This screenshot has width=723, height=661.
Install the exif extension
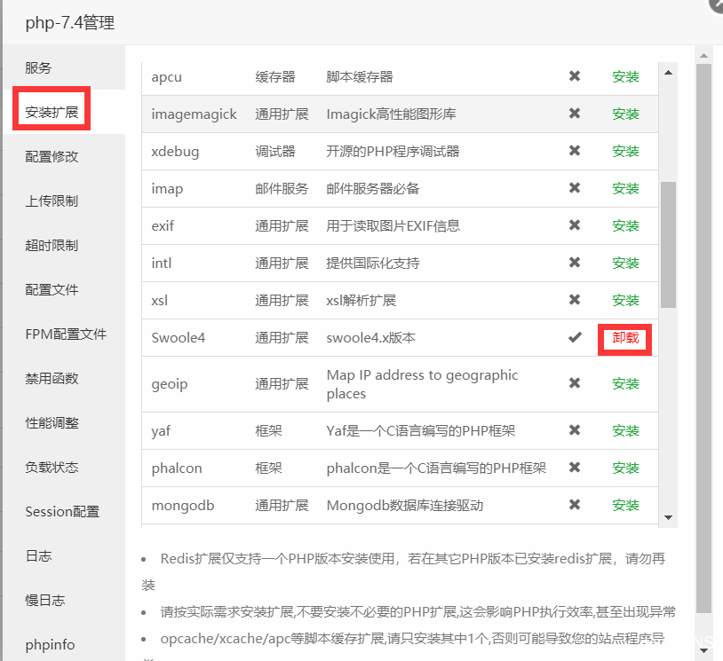(x=625, y=225)
